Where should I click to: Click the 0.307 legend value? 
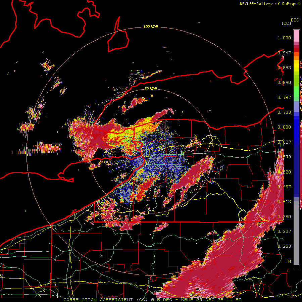(284, 231)
